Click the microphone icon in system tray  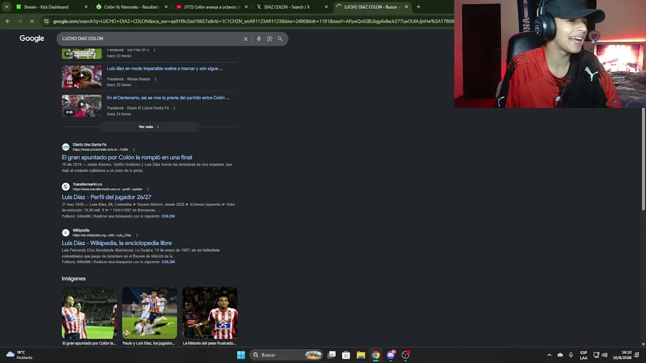[x=571, y=355]
